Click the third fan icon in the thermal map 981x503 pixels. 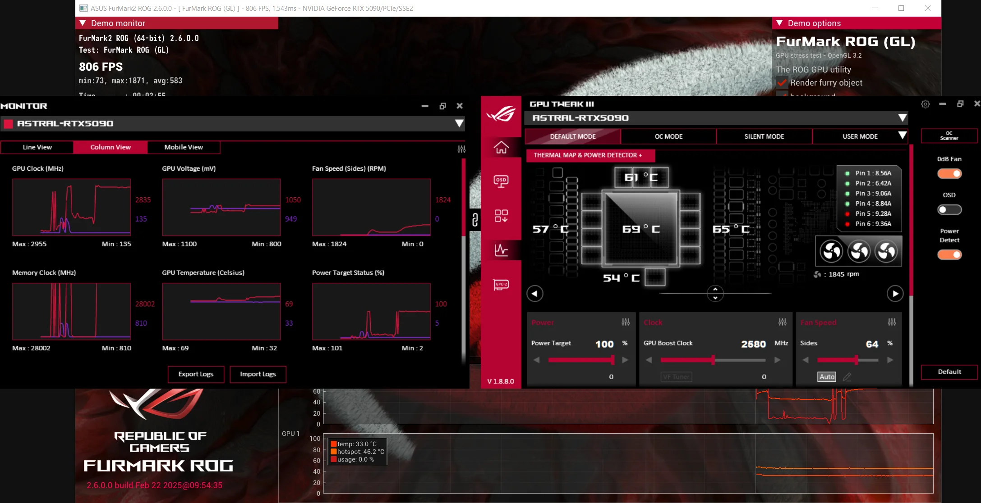tap(886, 251)
